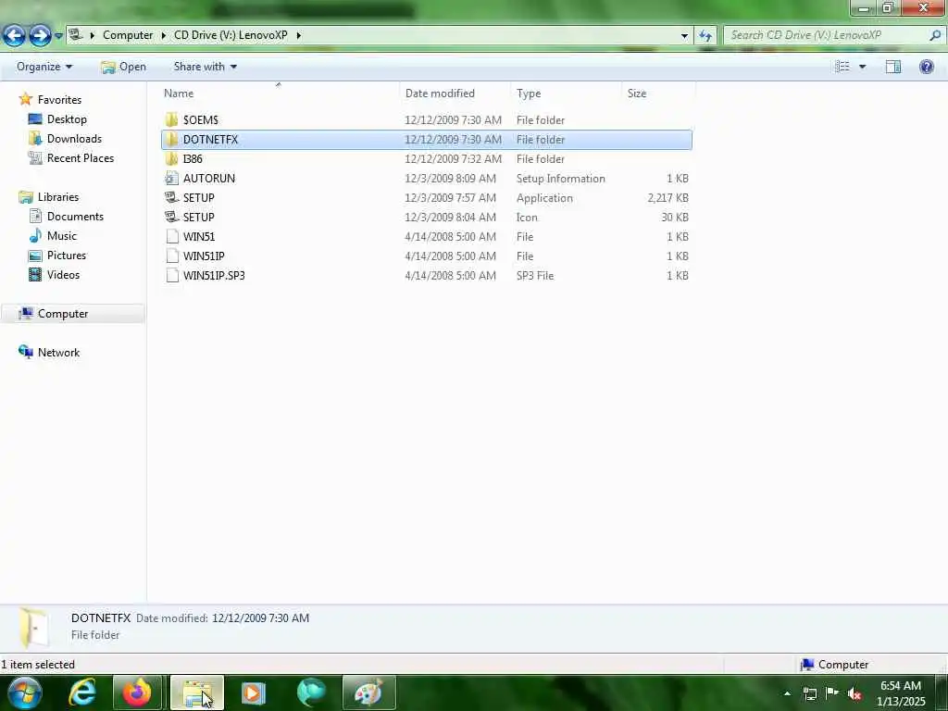The image size is (948, 711).
Task: Go back using the Back arrow button
Action: 14,36
